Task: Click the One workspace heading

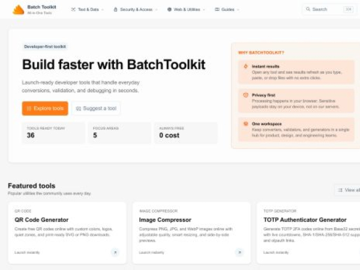Action: [x=267, y=124]
